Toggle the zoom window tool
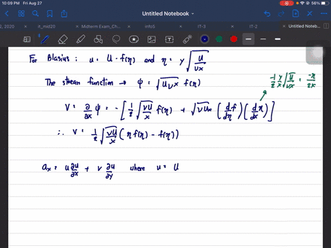331x248 pixels. (x=27, y=39)
